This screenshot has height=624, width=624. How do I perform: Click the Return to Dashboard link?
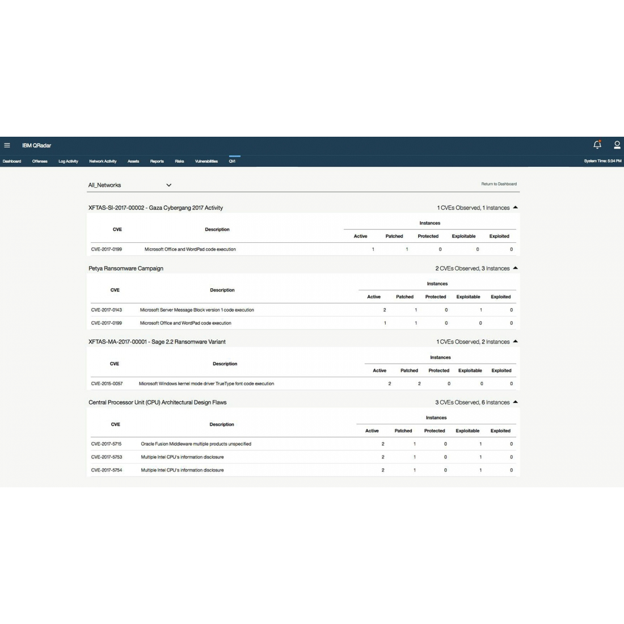499,184
